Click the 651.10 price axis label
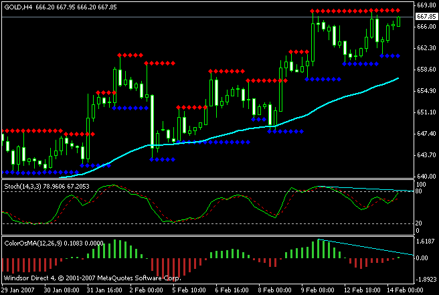This screenshot has width=439, height=295. 426,112
